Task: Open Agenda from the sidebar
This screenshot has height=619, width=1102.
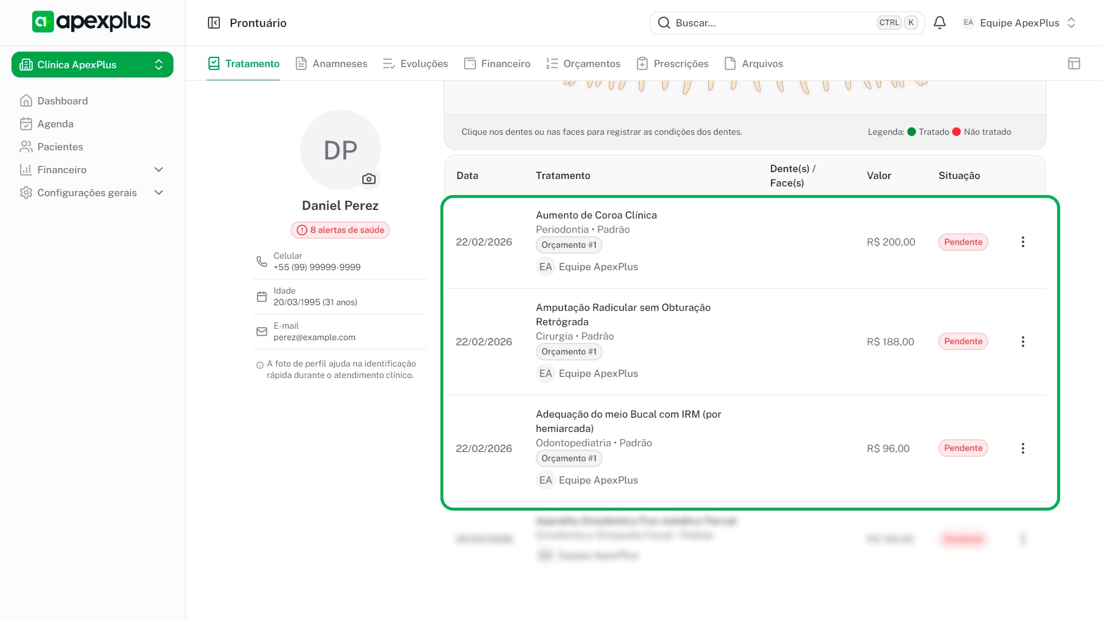Action: click(x=55, y=124)
